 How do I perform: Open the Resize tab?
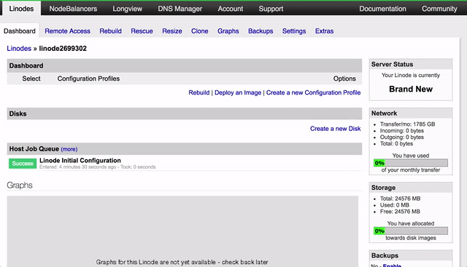172,31
